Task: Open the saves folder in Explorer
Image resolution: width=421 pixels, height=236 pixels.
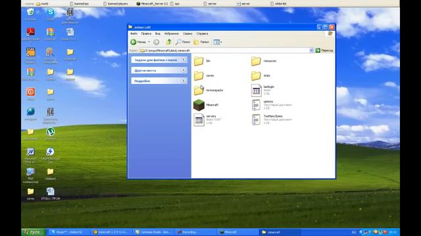Action: 204,76
